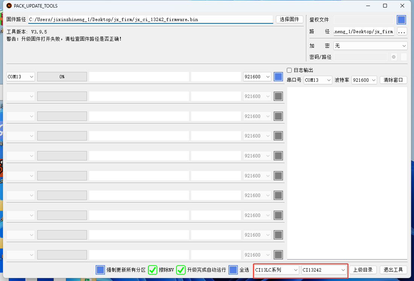This screenshot has height=281, width=414.
Task: Click the gray square button in fifth port row
Action: pyautogui.click(x=278, y=156)
